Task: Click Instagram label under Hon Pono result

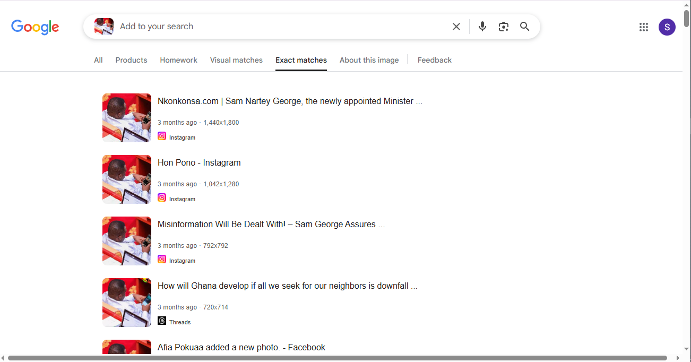Action: point(182,199)
